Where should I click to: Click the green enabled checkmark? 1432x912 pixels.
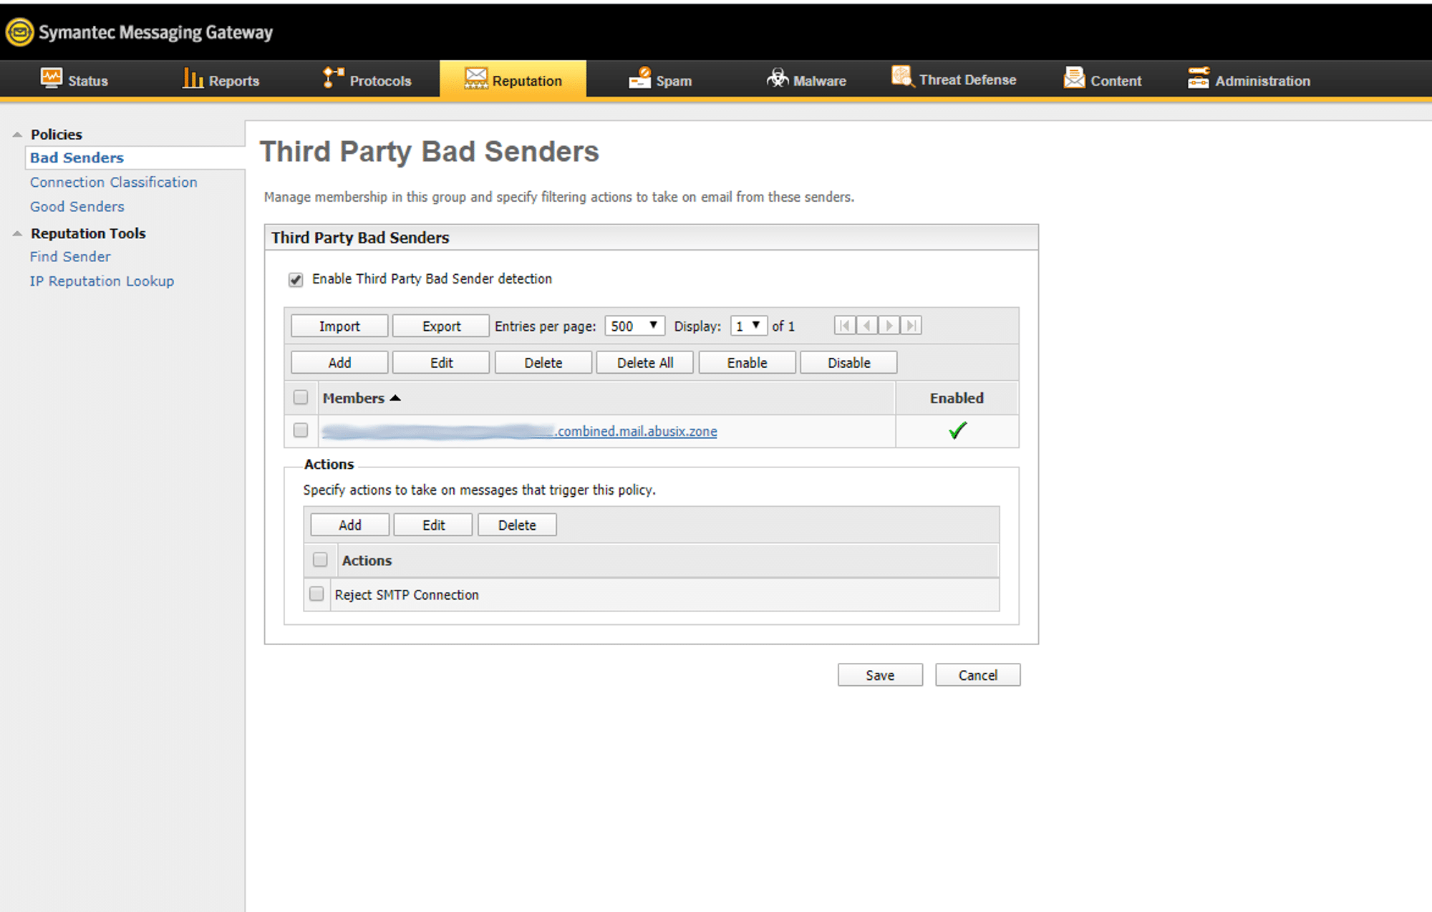957,430
